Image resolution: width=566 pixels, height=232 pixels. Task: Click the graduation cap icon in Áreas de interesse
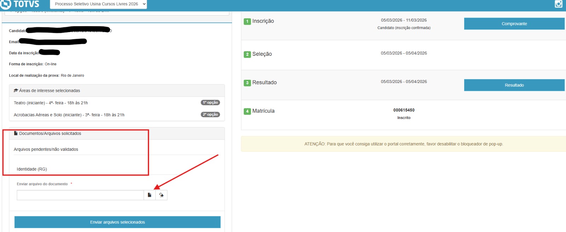click(16, 91)
